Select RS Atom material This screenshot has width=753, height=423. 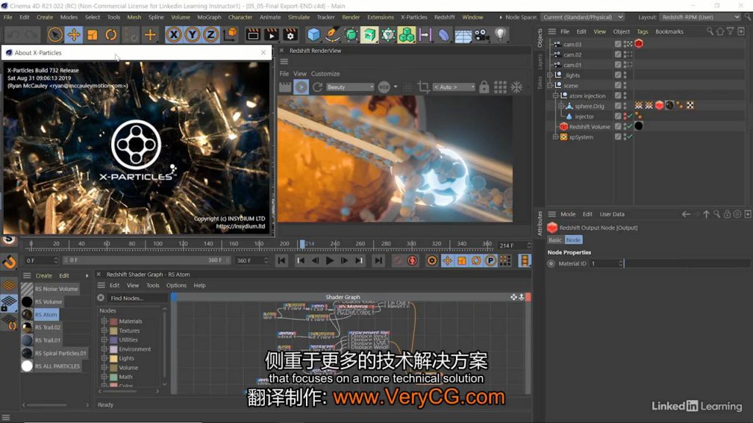(46, 314)
